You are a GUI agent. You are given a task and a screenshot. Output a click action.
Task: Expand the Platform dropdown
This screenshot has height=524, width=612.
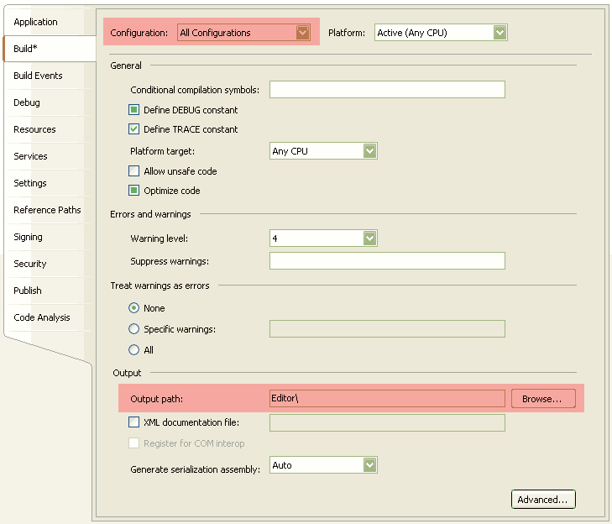point(441,33)
